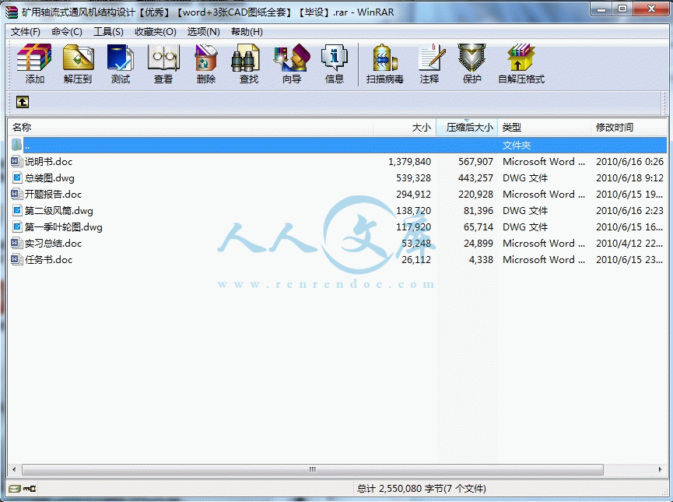The width and height of the screenshot is (673, 502).
Task: Click the 文件夹 type label
Action: click(517, 145)
